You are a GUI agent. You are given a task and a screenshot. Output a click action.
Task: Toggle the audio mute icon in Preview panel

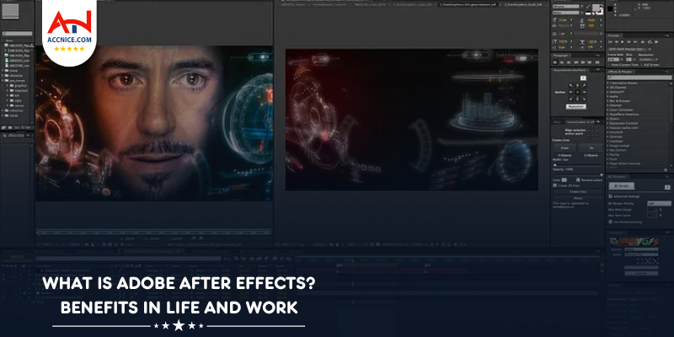pyautogui.click(x=643, y=42)
